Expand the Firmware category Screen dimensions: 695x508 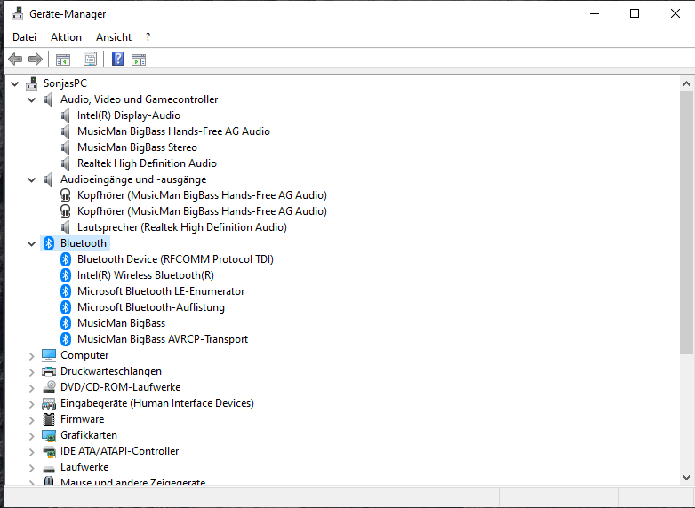click(x=31, y=419)
